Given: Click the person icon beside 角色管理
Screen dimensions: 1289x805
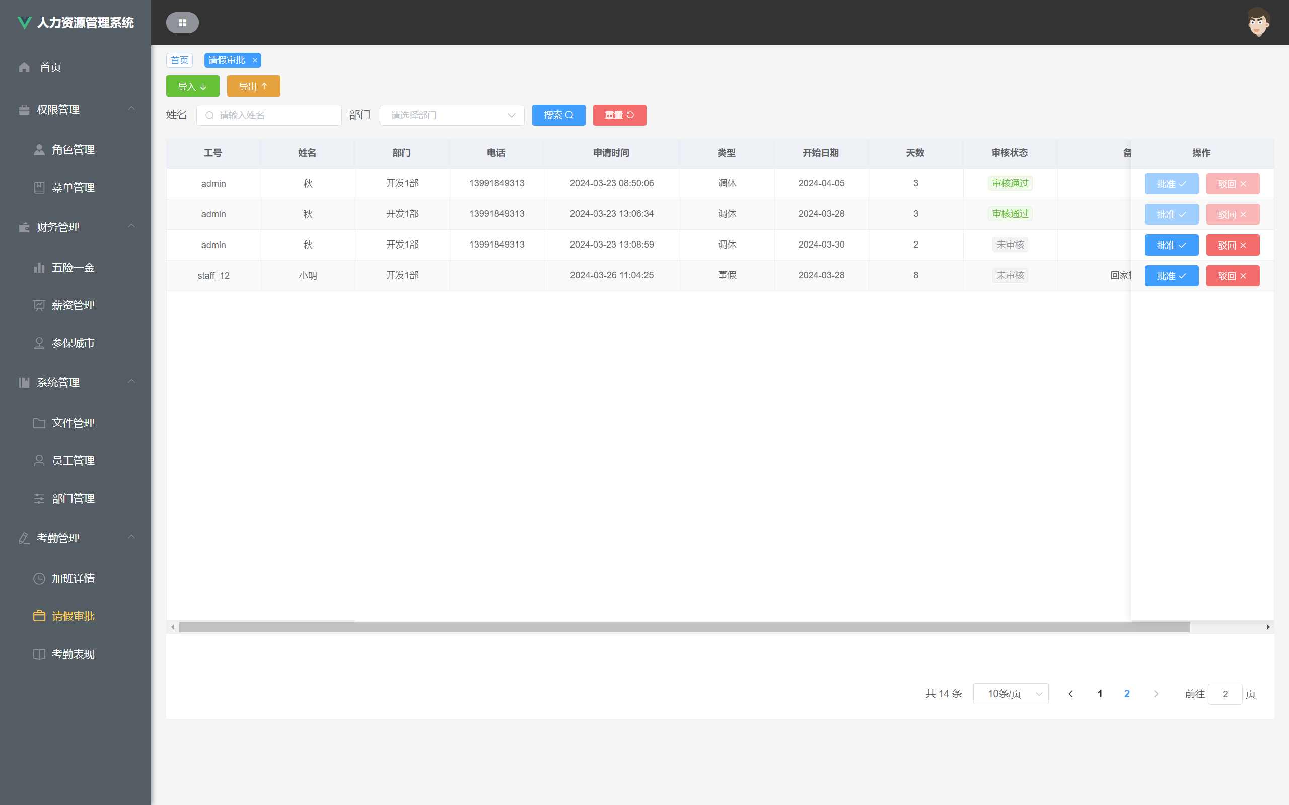Looking at the screenshot, I should 39,150.
